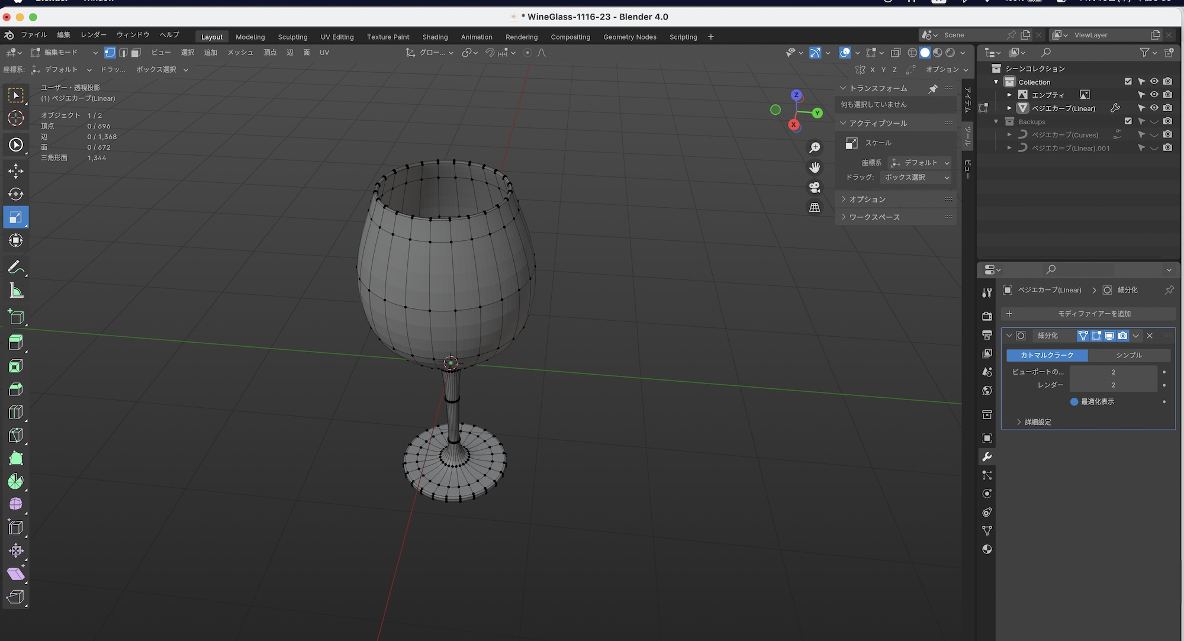Switch to the Sculpting workspace tab
Image resolution: width=1184 pixels, height=641 pixels.
click(292, 37)
